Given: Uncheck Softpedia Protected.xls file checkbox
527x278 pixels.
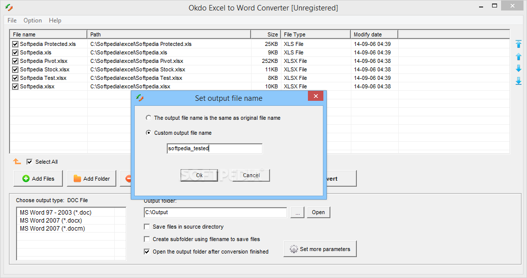Looking at the screenshot, I should tap(15, 44).
